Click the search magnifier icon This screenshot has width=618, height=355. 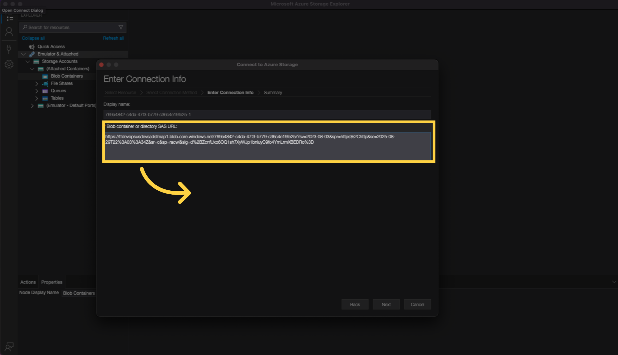[x=25, y=27]
